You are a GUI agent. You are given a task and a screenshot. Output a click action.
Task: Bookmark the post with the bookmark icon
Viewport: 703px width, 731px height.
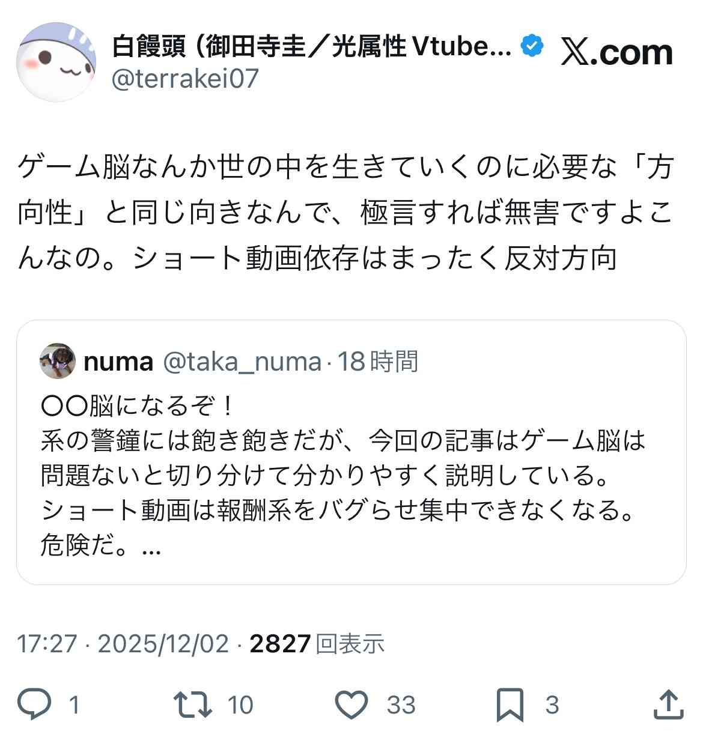point(510,705)
